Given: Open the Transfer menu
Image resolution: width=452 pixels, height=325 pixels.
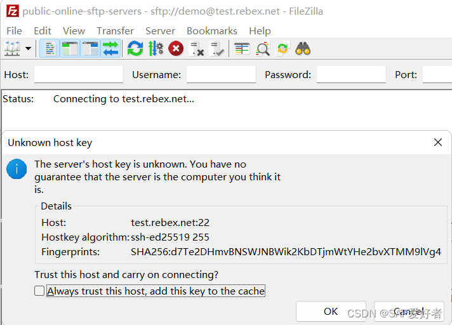Looking at the screenshot, I should pyautogui.click(x=115, y=31).
